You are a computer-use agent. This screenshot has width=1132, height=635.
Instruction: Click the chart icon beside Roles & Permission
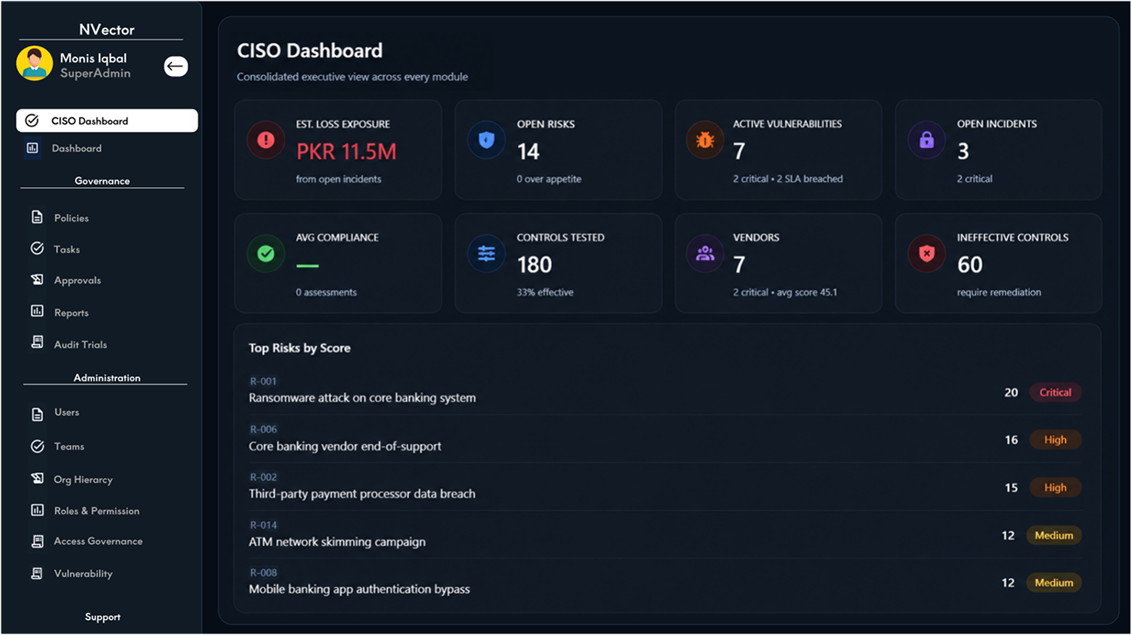tap(37, 510)
